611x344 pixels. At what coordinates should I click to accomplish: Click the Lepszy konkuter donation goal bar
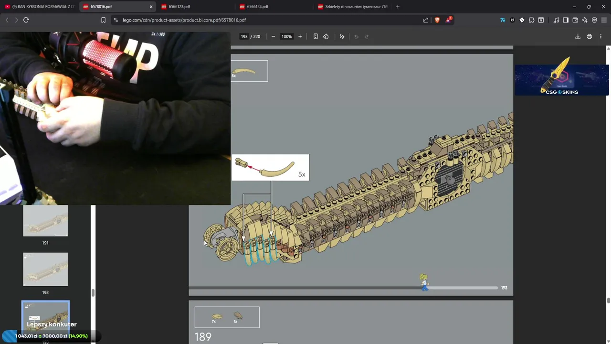click(x=51, y=336)
